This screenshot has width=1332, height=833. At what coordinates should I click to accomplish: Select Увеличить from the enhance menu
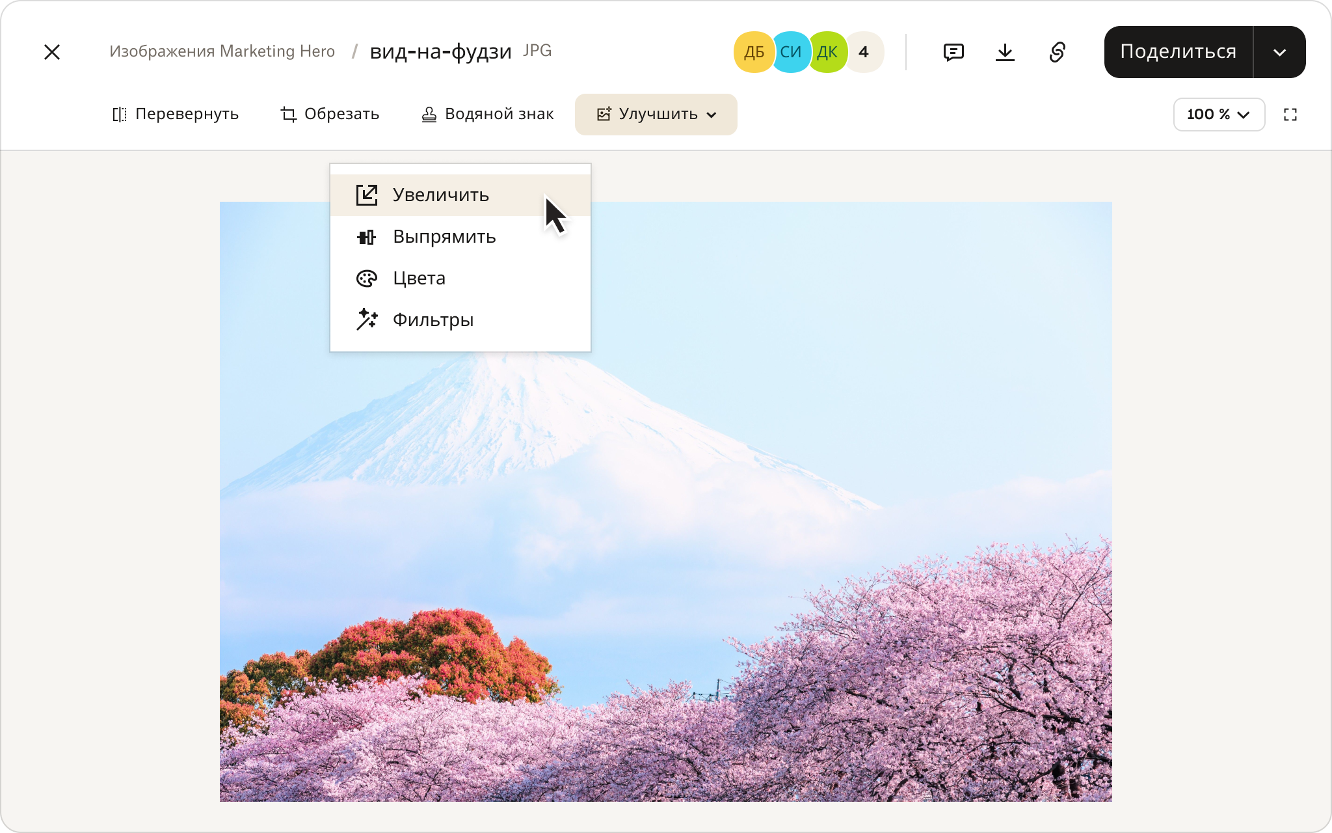point(460,195)
